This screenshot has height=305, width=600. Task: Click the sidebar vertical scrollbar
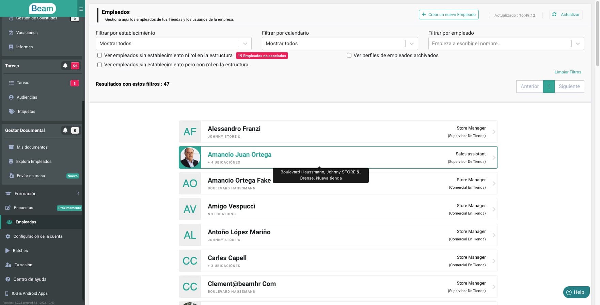point(83,201)
